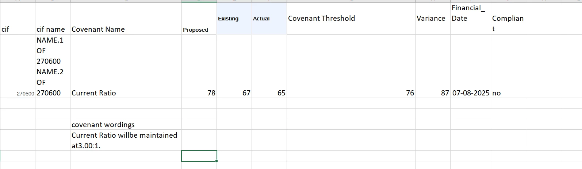Image resolution: width=582 pixels, height=169 pixels.
Task: Select the 'Current Ratio' covenant name cell
Action: [x=126, y=66]
